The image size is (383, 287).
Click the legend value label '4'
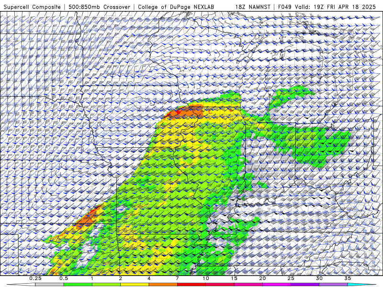coord(149,278)
